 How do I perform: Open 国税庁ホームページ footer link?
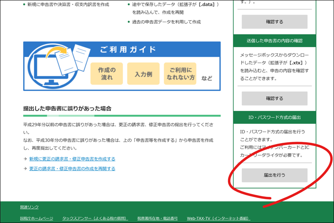(x=37, y=218)
